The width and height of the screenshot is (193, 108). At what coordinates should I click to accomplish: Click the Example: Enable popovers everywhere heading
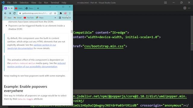pyautogui.click(x=25, y=88)
